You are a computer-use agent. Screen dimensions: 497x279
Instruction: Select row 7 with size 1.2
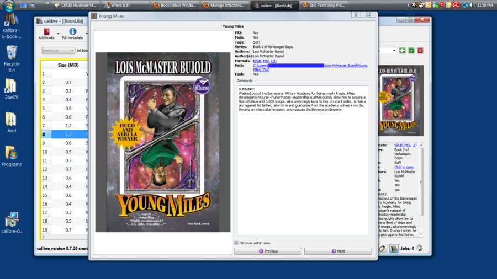tap(65, 126)
